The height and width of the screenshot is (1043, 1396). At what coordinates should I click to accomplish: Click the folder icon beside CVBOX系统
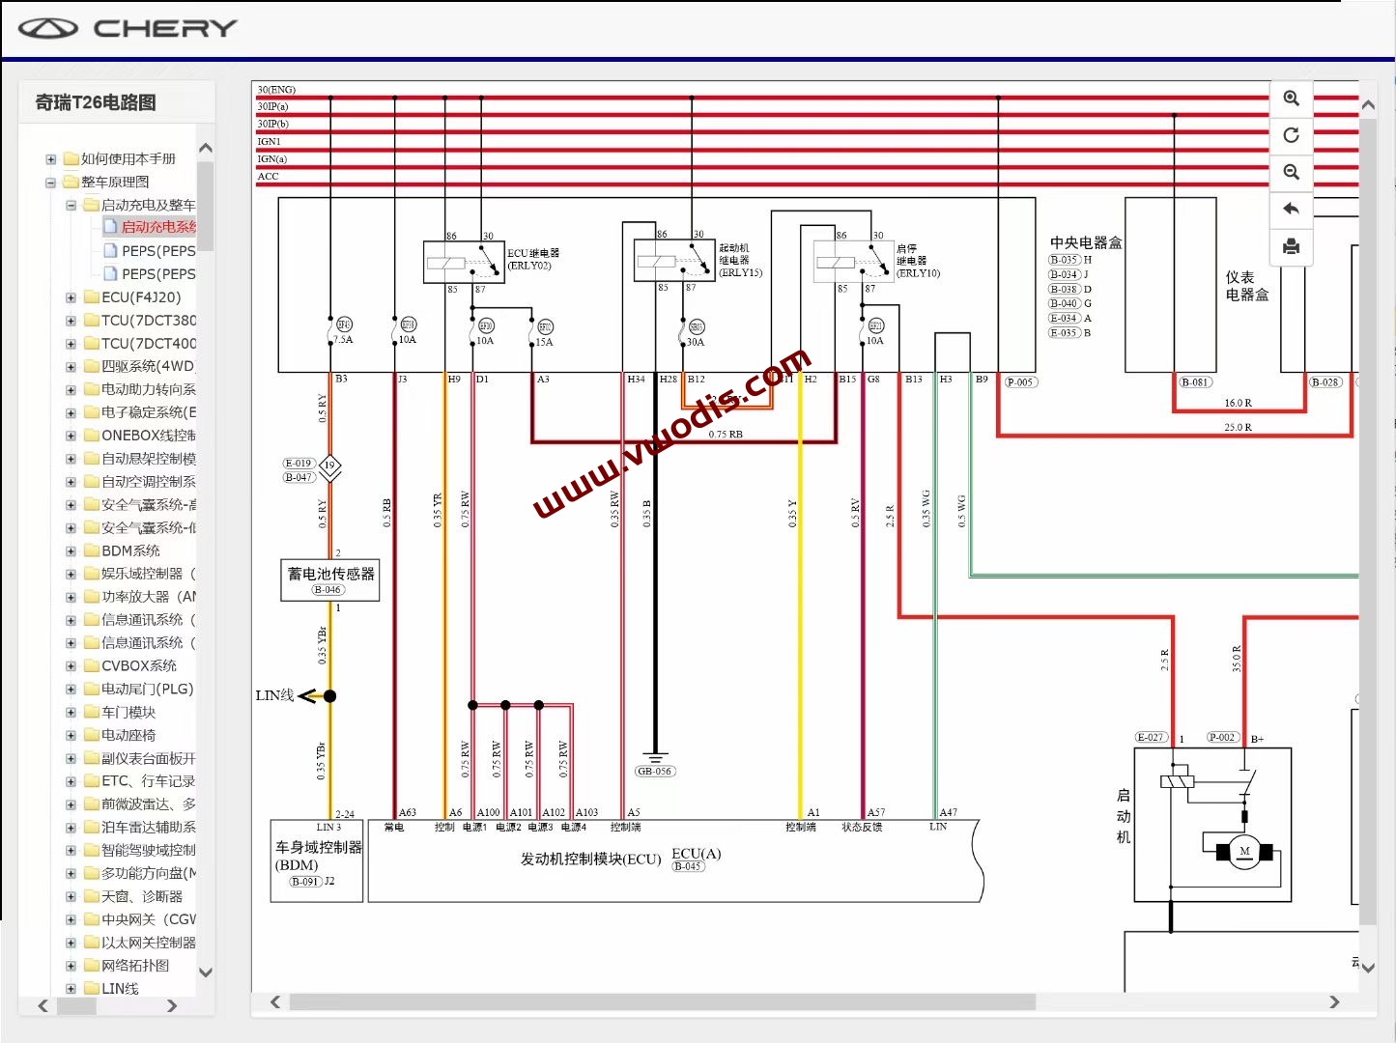tap(92, 666)
